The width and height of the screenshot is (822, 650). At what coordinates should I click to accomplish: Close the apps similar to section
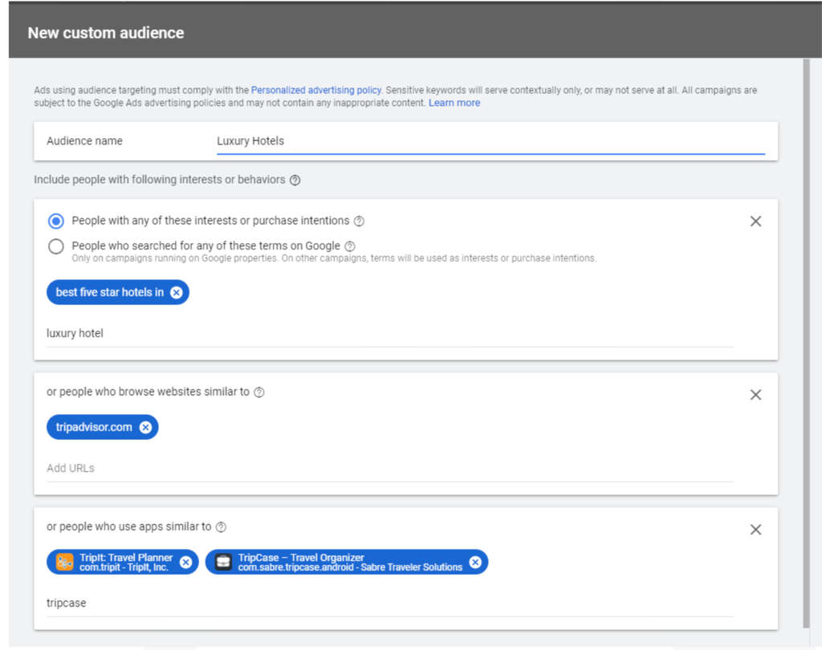click(x=755, y=530)
